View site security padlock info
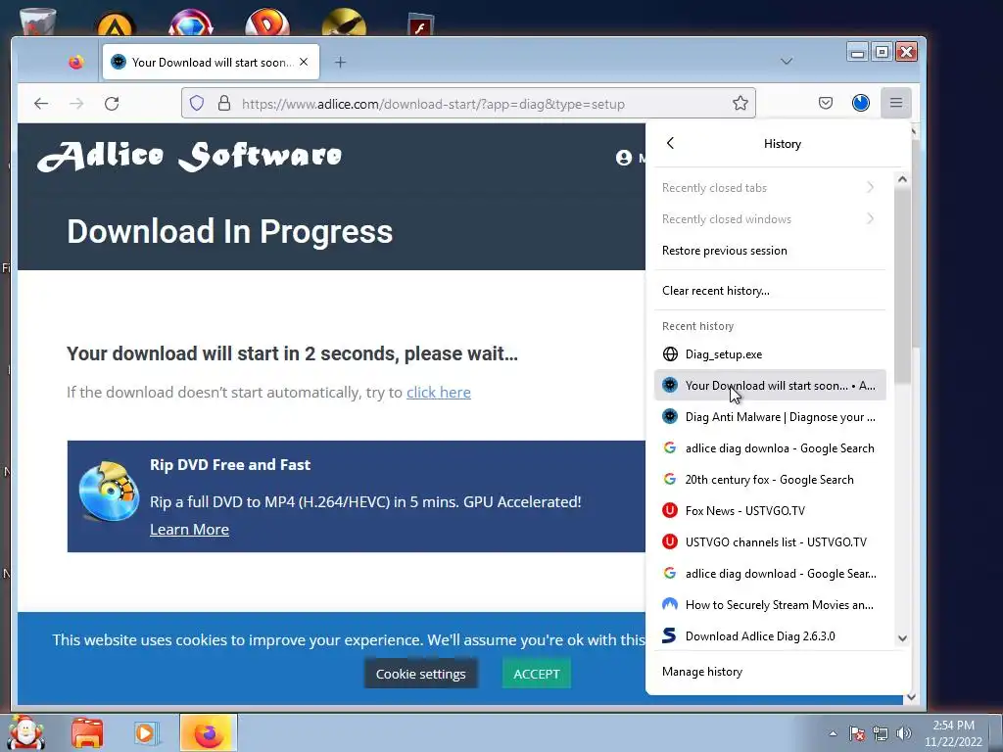The width and height of the screenshot is (1003, 752). 224,103
